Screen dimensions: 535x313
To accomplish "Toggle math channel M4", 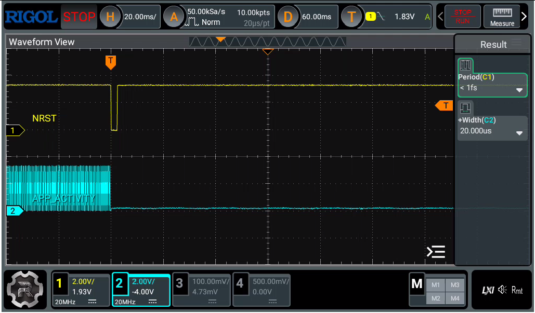I will [455, 298].
